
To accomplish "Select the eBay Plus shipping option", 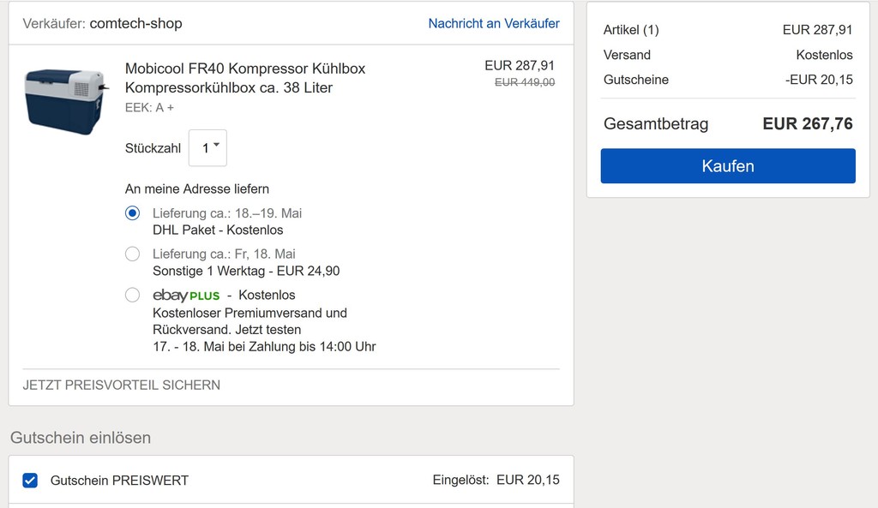I will pyautogui.click(x=133, y=295).
